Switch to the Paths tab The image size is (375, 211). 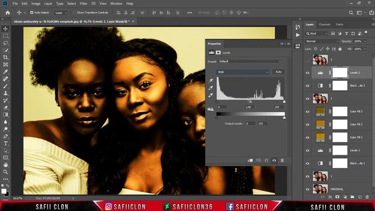coord(339,25)
